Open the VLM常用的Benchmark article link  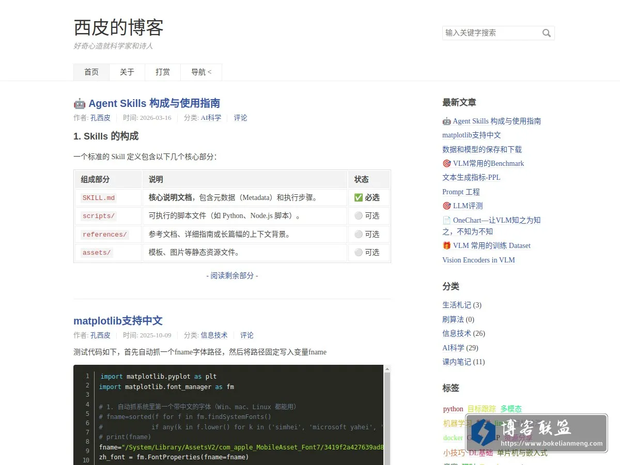[483, 164]
